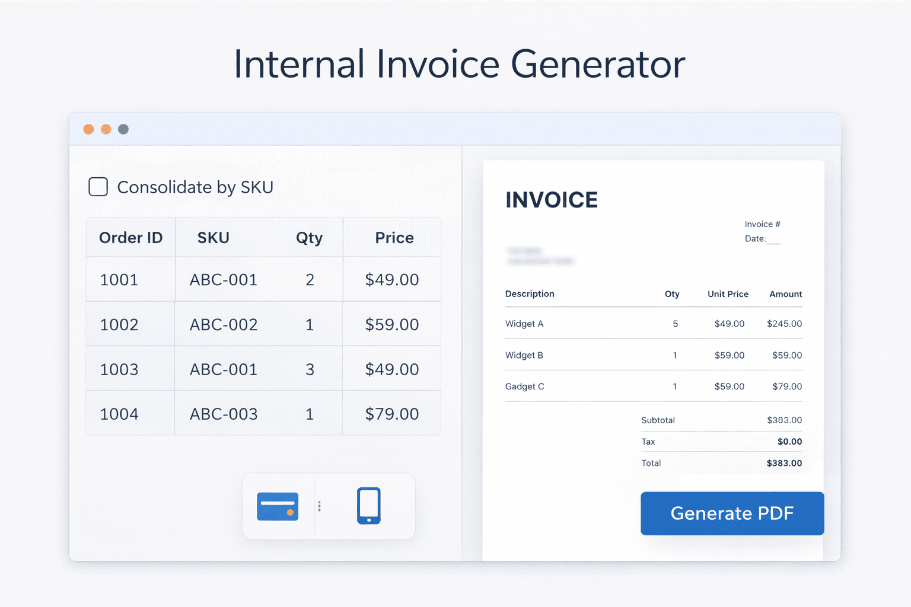
Task: Enable the Consolidate by SKU checkbox
Action: [x=98, y=187]
